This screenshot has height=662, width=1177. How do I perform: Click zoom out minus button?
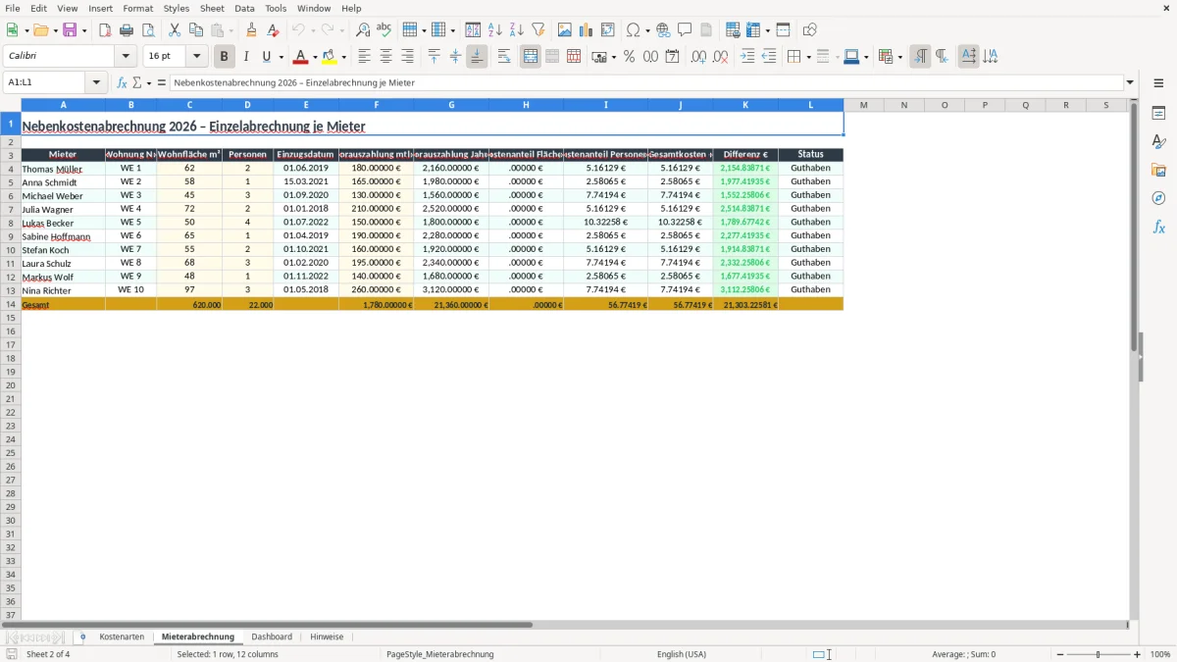click(1060, 654)
